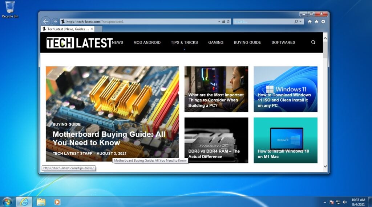Viewport: 372px width, 207px height.
Task: Open Motherboard Buying Guide article headline
Action: [109, 138]
